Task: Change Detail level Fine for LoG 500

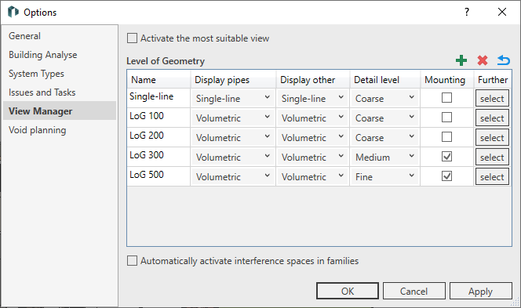Action: click(x=384, y=176)
